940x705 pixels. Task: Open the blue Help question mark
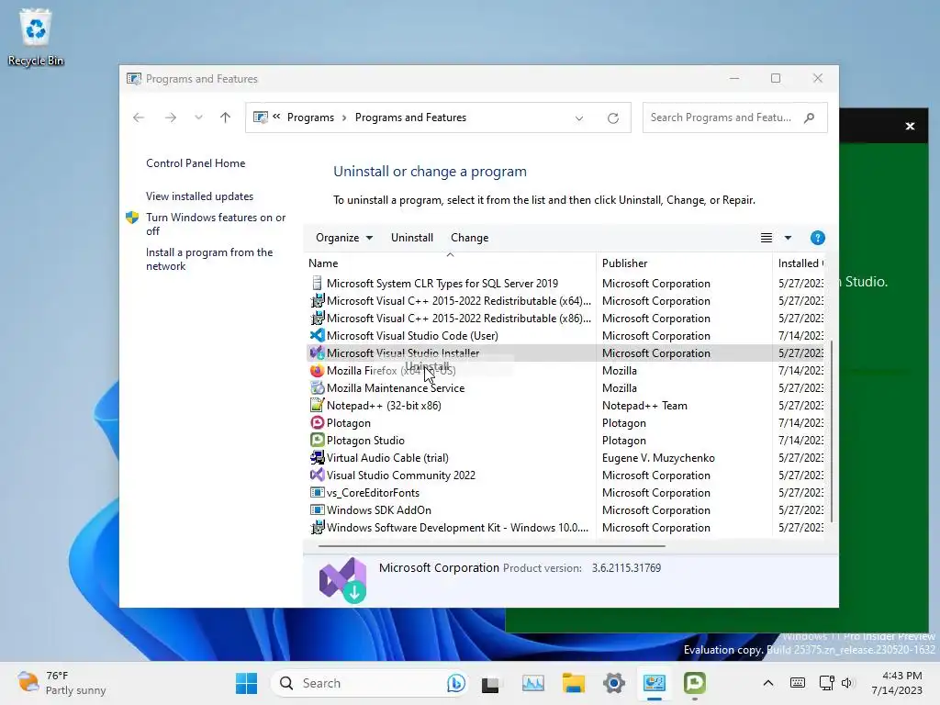click(817, 238)
